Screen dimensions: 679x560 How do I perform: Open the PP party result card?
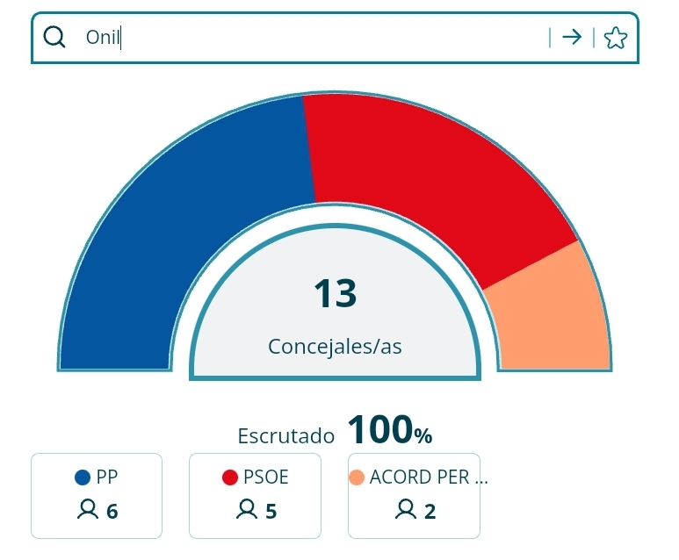[97, 496]
